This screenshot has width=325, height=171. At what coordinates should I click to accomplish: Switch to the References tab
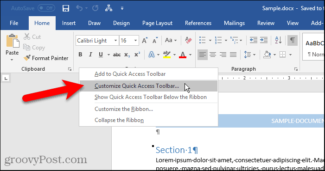click(x=198, y=23)
